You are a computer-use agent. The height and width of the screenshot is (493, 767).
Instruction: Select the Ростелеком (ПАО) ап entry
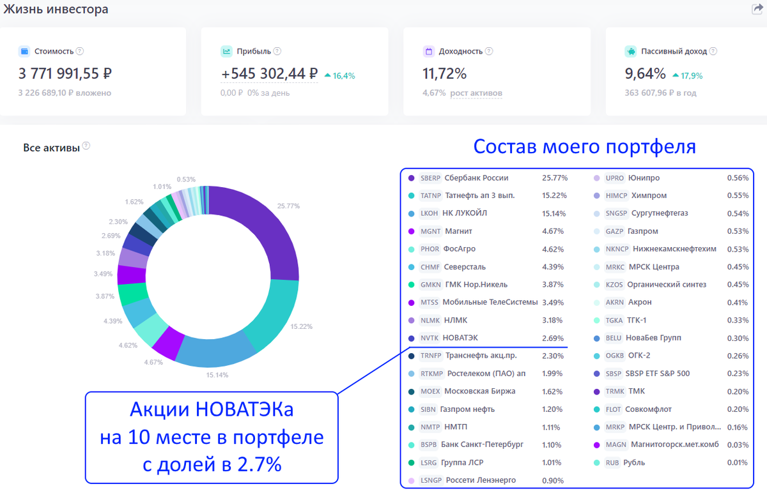[486, 374]
